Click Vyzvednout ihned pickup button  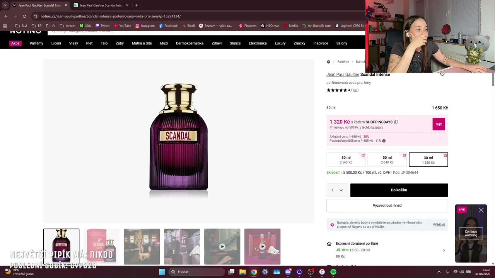(x=387, y=205)
